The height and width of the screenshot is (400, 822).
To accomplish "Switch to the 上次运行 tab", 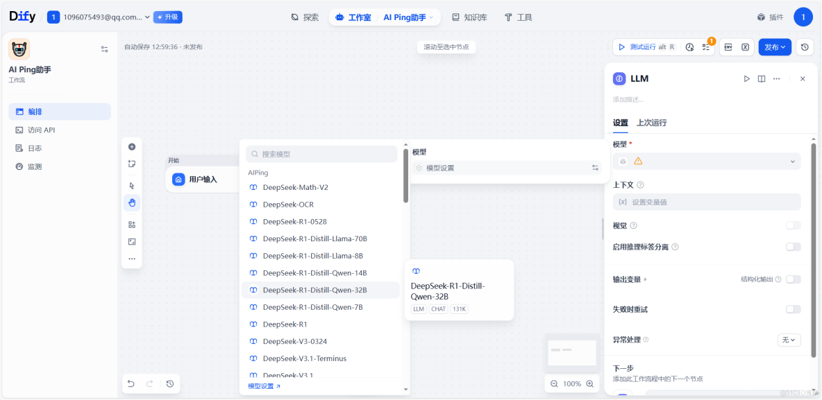I will pyautogui.click(x=651, y=123).
